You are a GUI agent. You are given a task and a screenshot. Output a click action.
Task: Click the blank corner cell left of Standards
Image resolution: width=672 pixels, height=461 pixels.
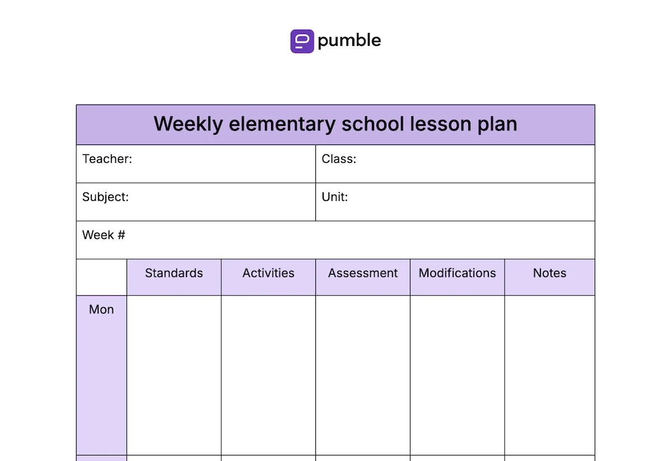click(101, 277)
